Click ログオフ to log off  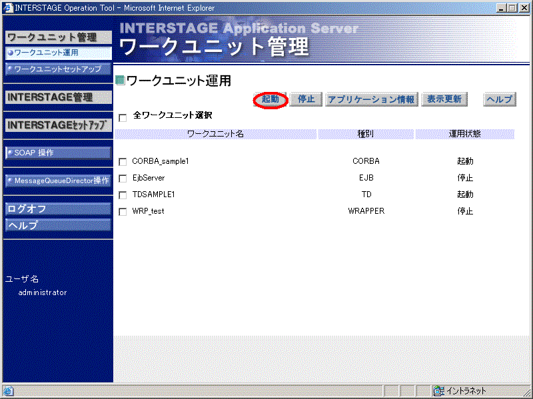[x=57, y=209]
